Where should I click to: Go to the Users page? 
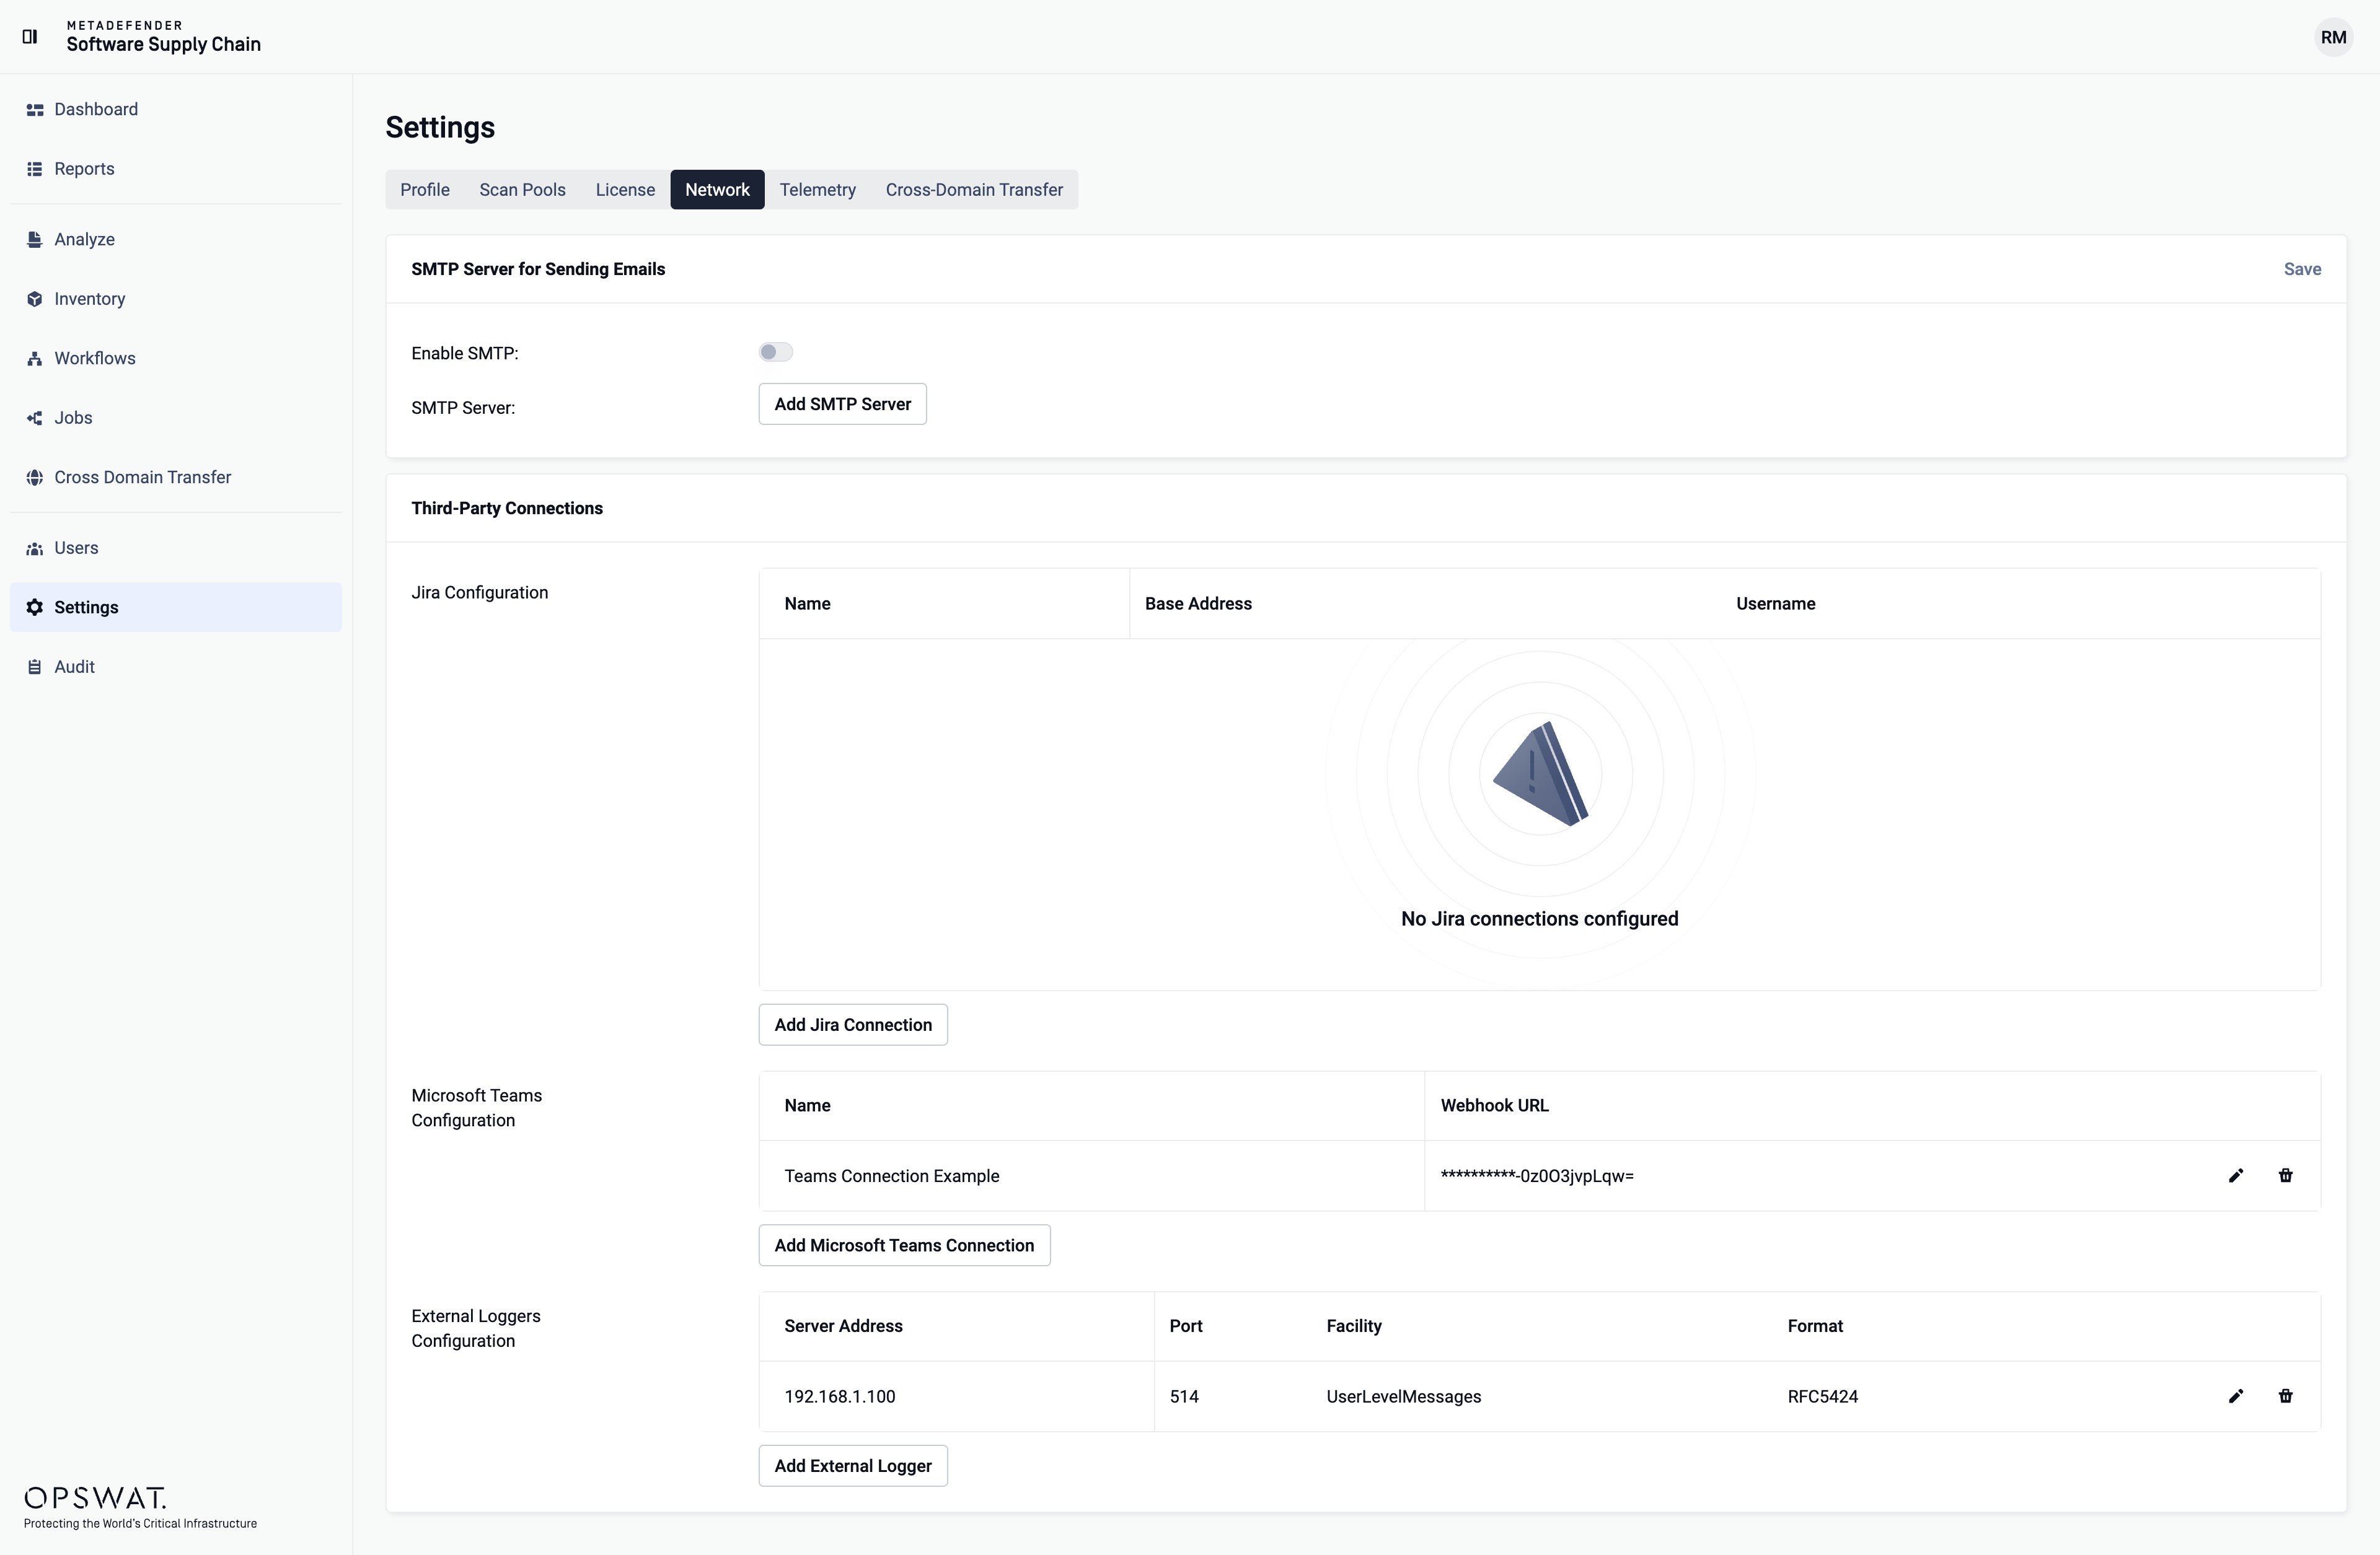click(x=176, y=549)
